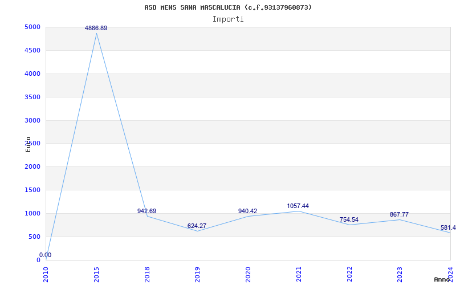Image resolution: width=456 pixels, height=285 pixels.
Task: Click the 2018 x-axis year label
Action: pos(147,275)
